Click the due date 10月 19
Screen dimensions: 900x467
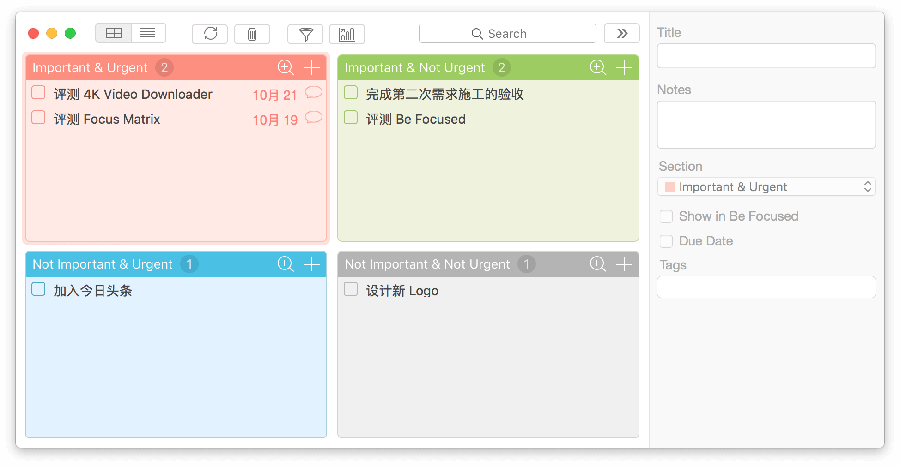point(275,120)
